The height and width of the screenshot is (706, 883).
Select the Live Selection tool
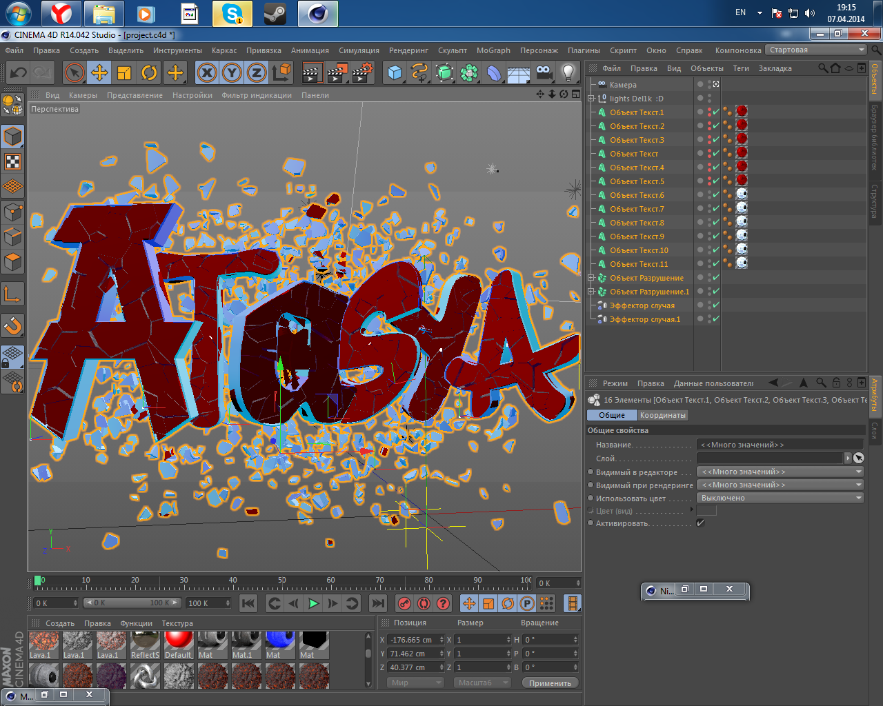75,72
